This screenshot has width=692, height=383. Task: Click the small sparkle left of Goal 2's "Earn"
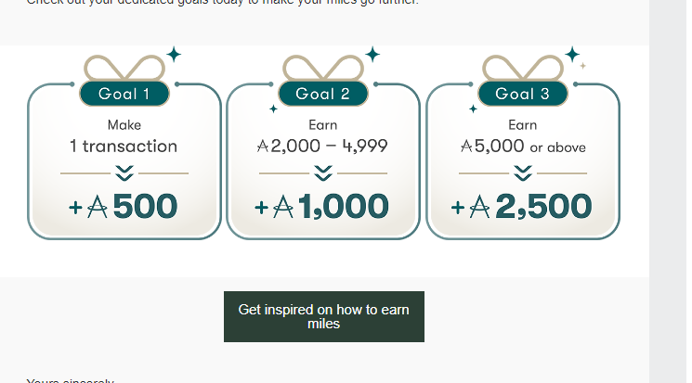(273, 109)
